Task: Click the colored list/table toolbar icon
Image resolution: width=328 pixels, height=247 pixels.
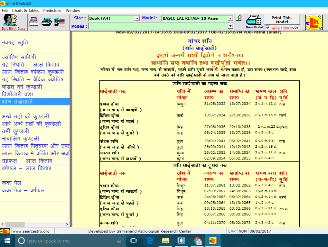Action: tap(60, 22)
